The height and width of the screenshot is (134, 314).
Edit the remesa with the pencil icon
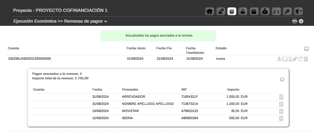295,59
